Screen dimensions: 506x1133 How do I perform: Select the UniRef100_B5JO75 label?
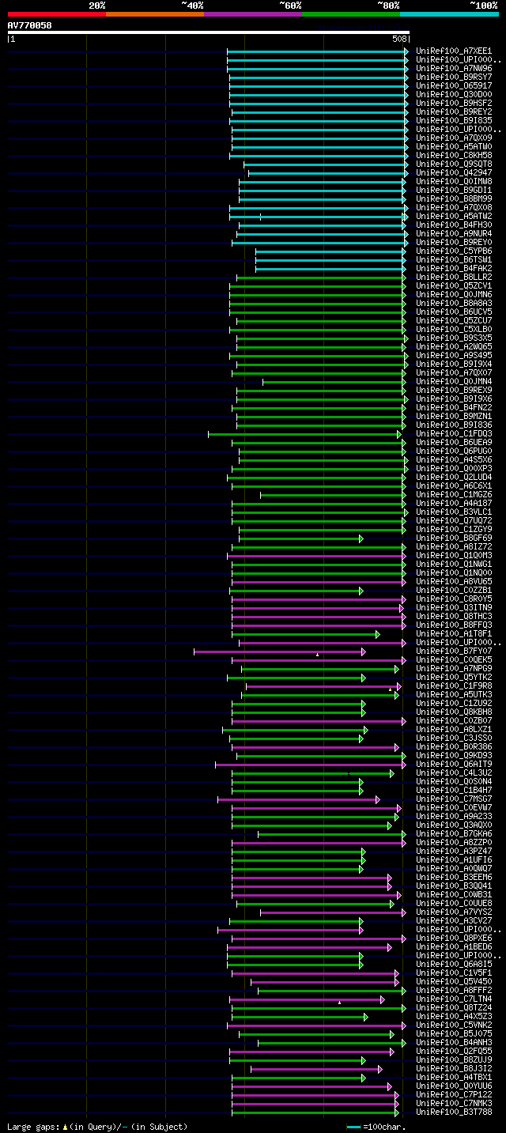coord(455,1033)
